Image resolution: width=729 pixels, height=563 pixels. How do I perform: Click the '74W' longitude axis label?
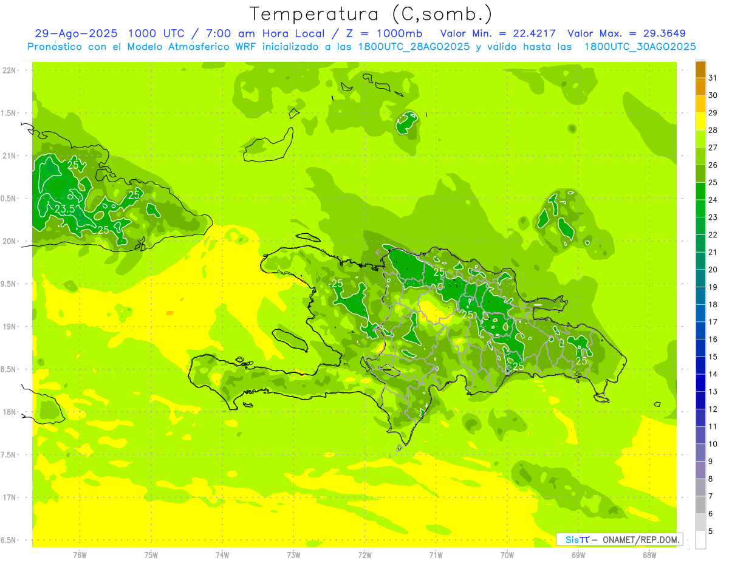222,554
